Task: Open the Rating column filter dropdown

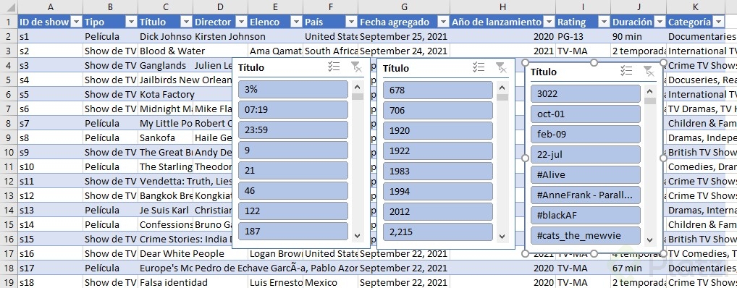Action: pos(604,22)
